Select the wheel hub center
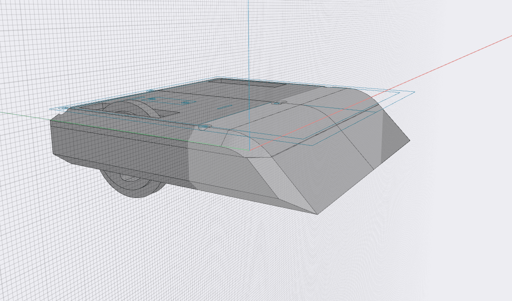 tap(128, 178)
